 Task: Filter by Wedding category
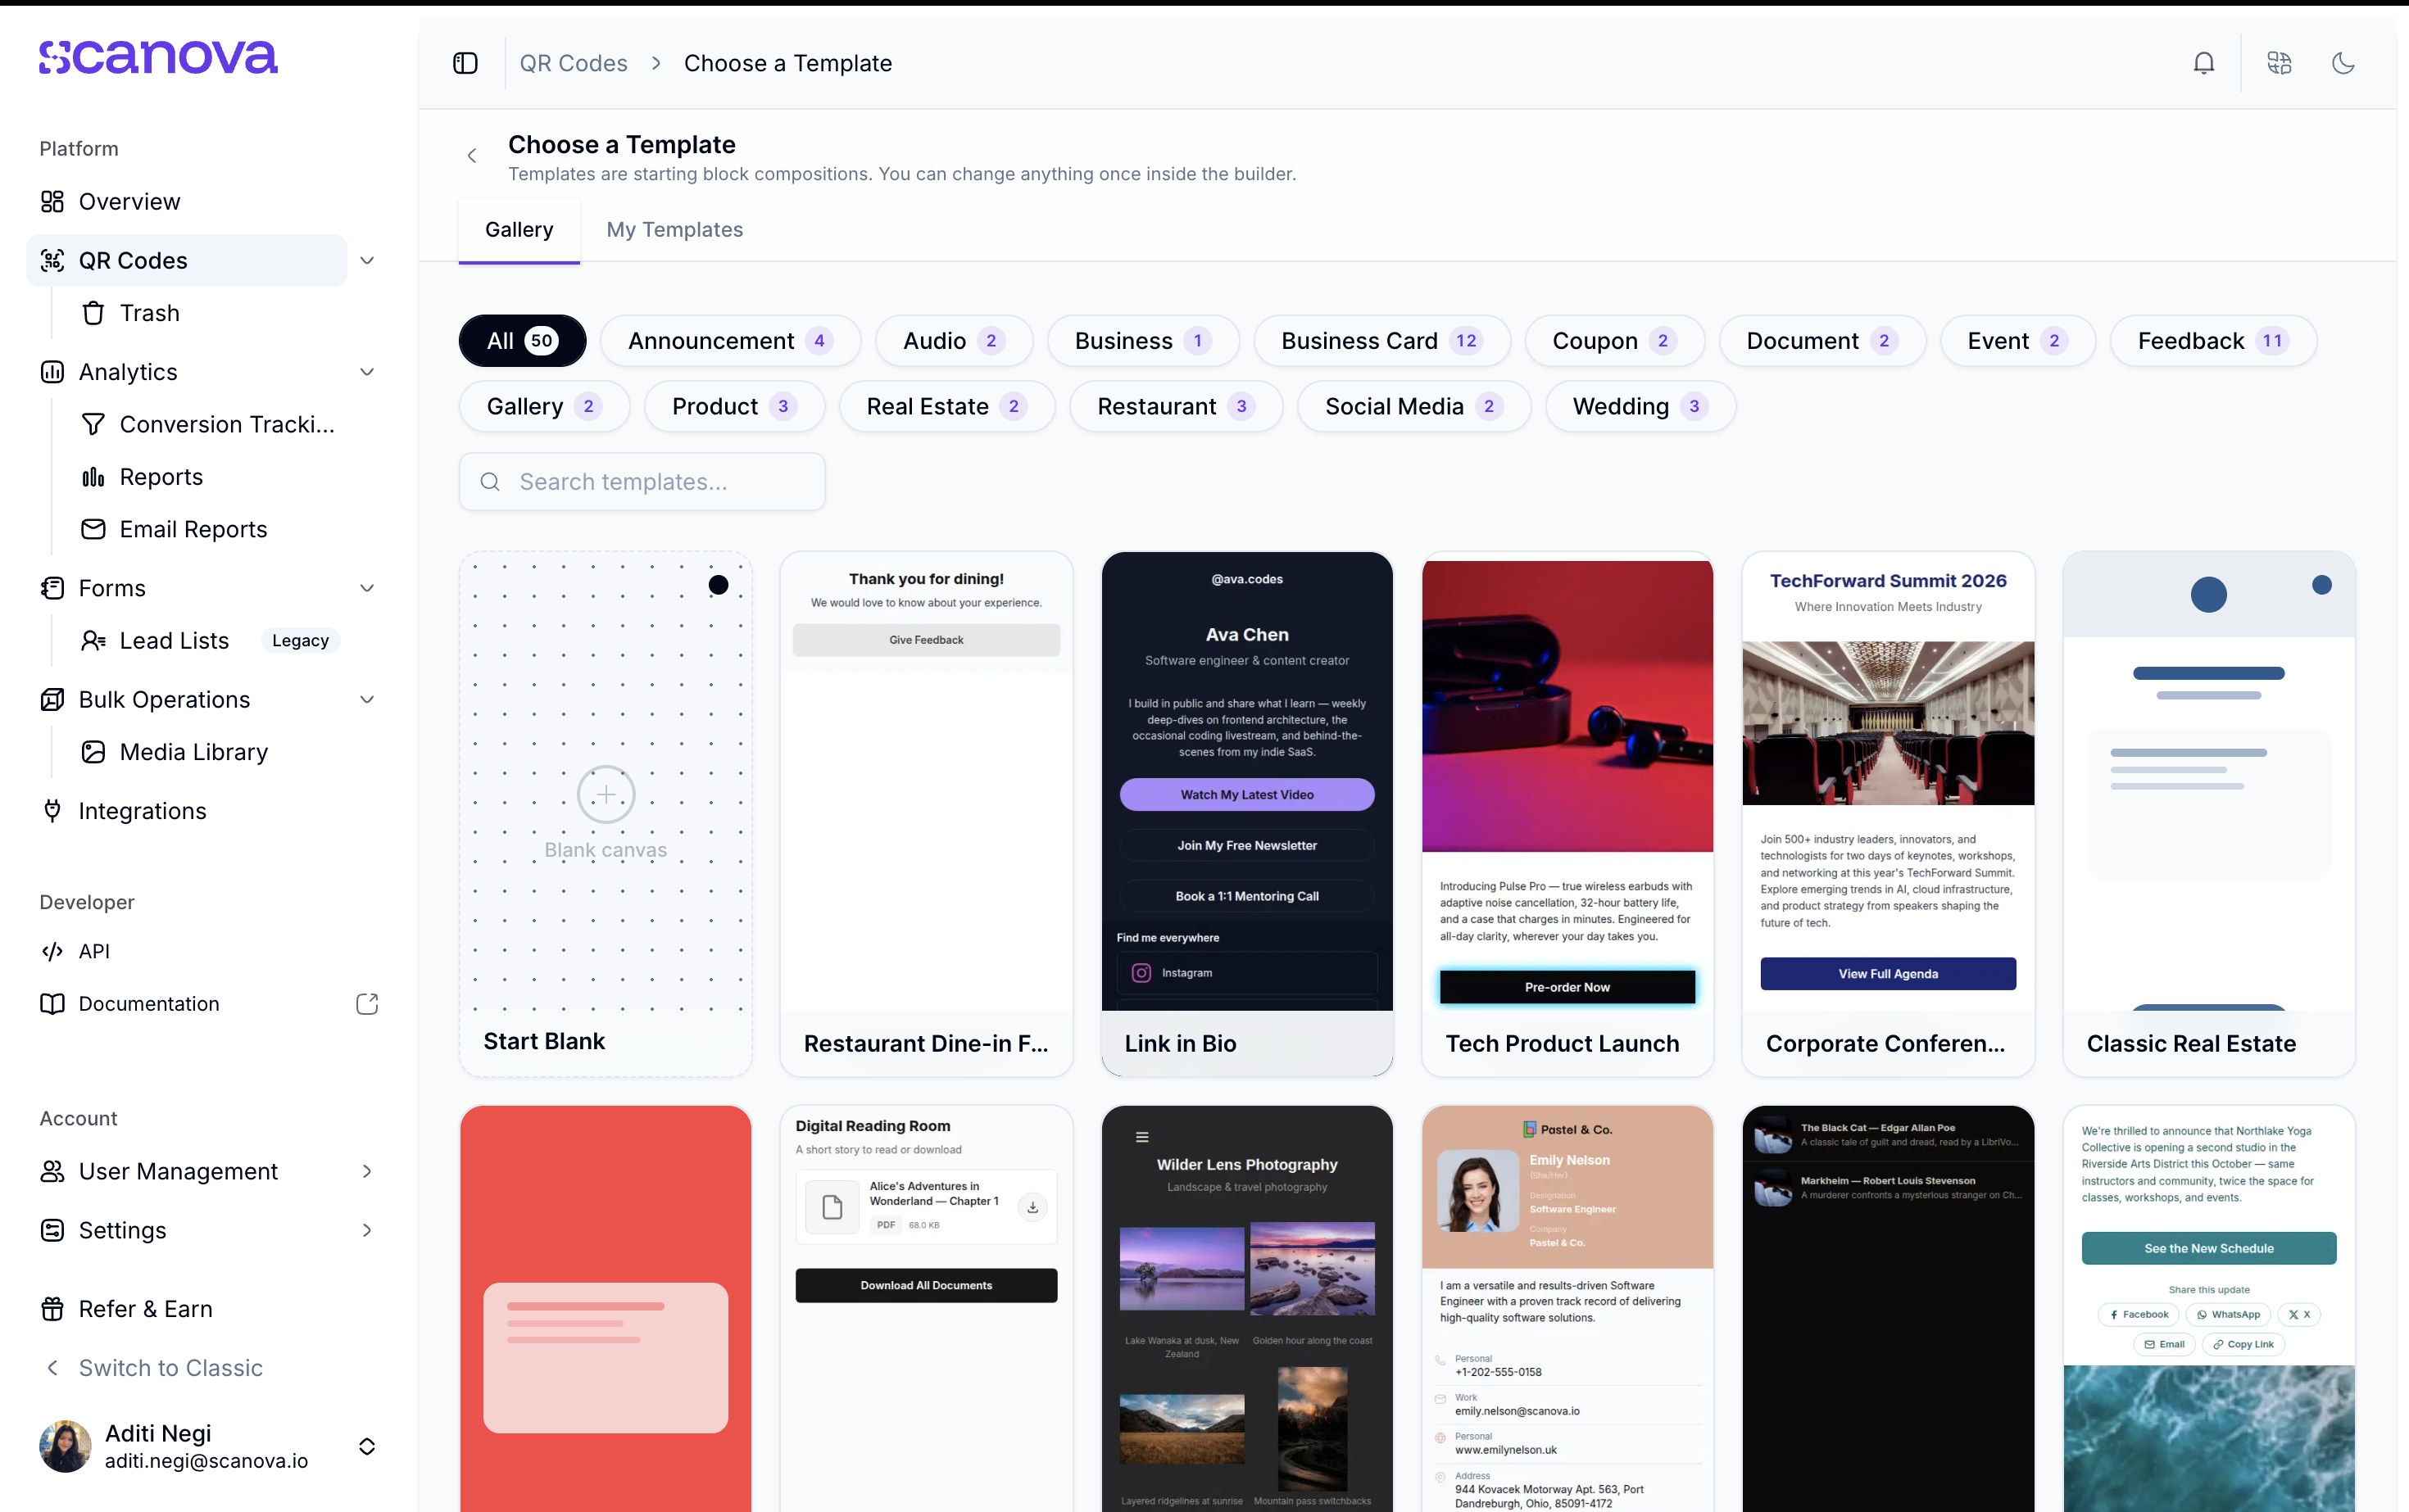point(1640,406)
